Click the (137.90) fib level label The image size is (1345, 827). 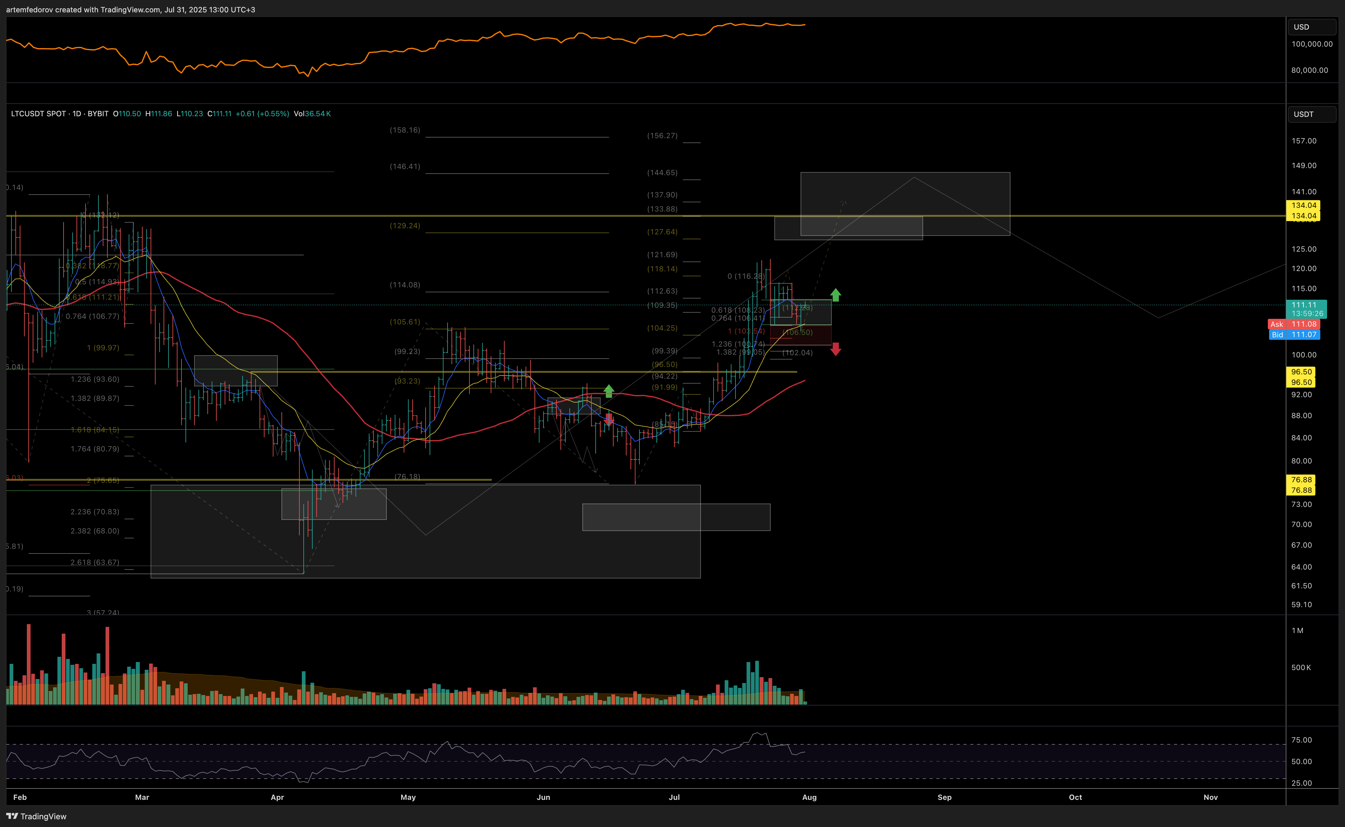click(x=662, y=195)
